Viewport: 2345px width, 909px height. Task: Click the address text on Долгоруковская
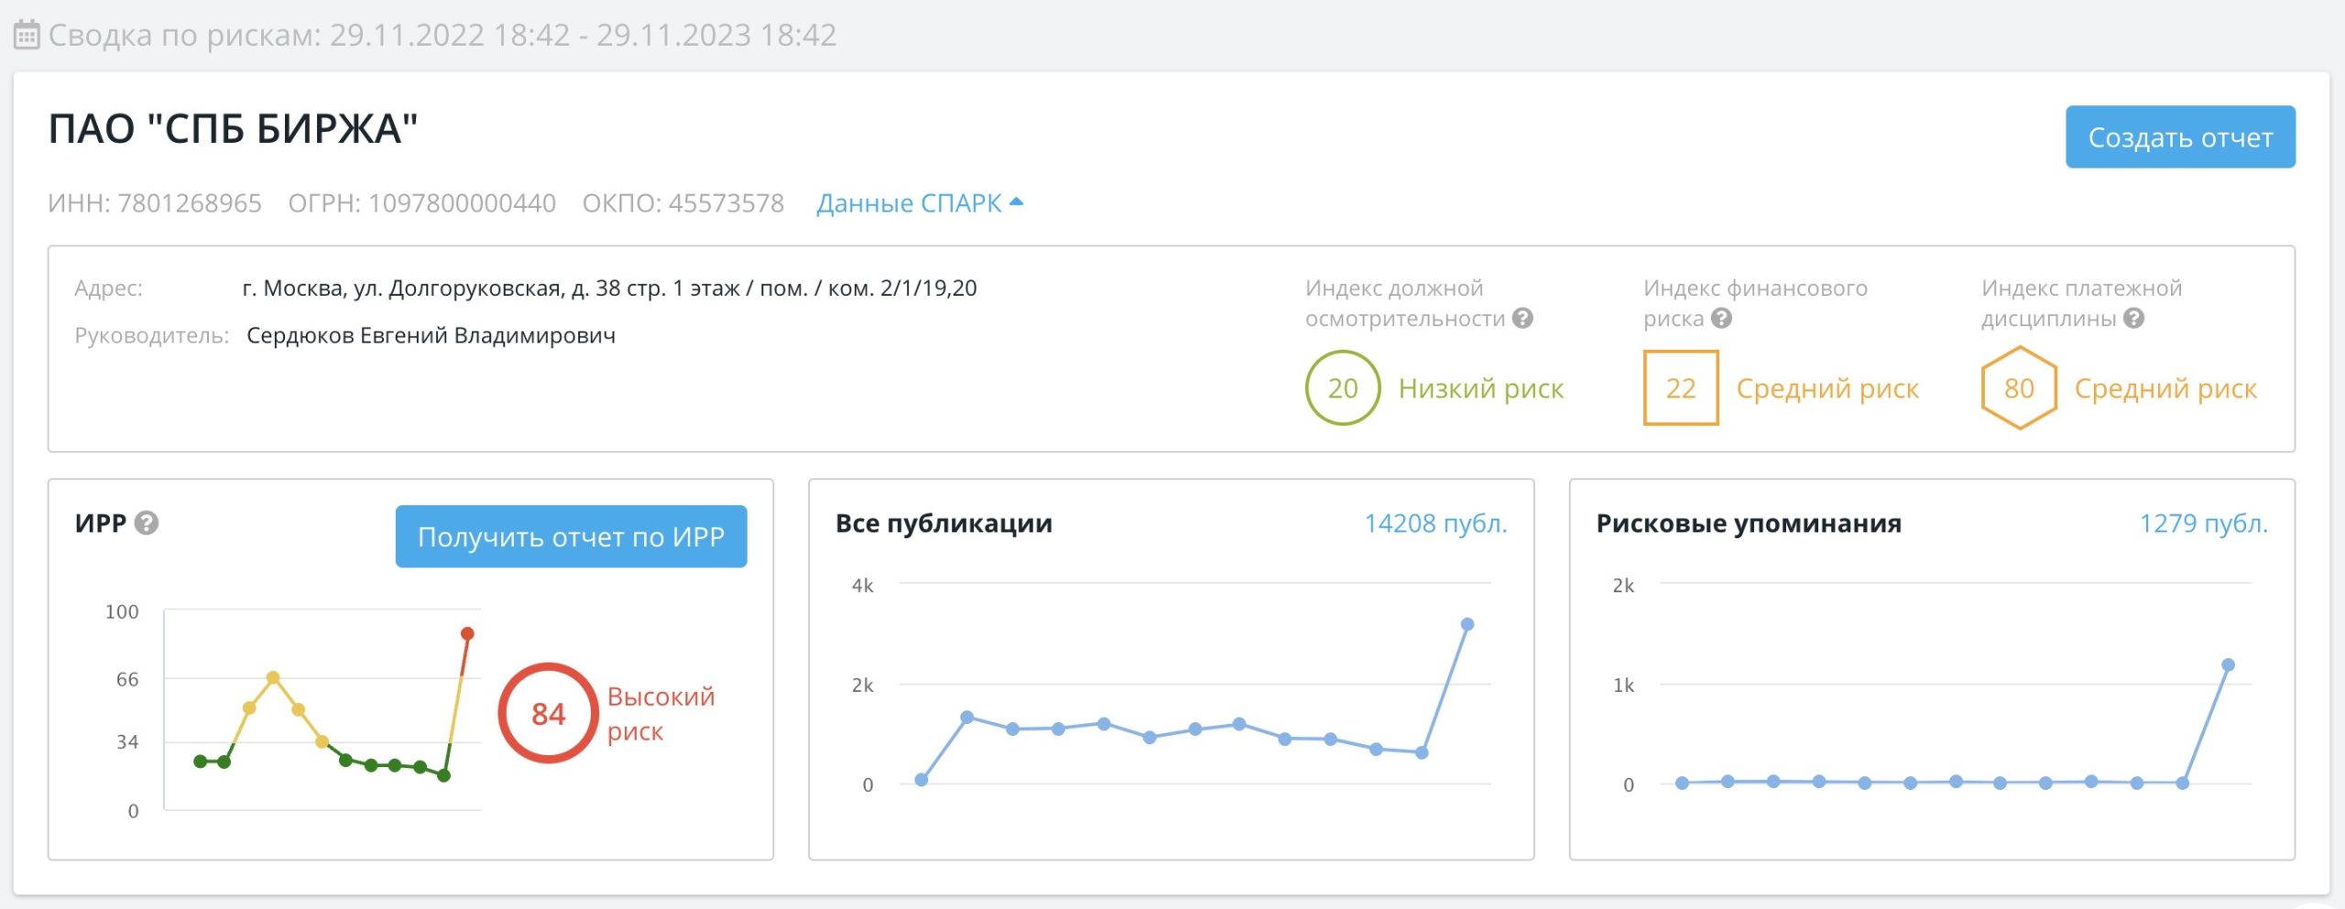click(x=609, y=288)
